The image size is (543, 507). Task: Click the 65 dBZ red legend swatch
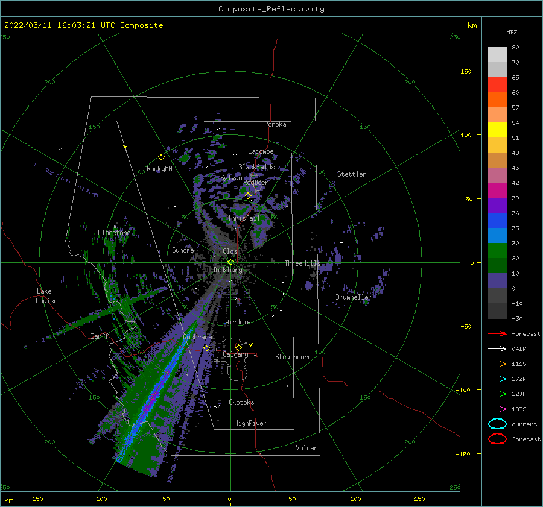(497, 85)
